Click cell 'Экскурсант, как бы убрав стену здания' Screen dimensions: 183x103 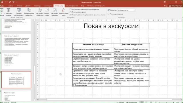click(132, 73)
